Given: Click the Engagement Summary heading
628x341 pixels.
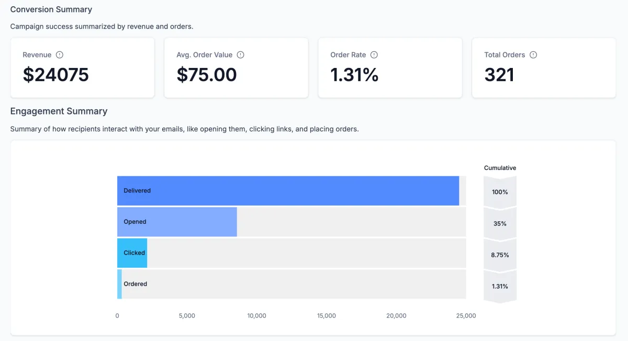Looking at the screenshot, I should pos(59,111).
